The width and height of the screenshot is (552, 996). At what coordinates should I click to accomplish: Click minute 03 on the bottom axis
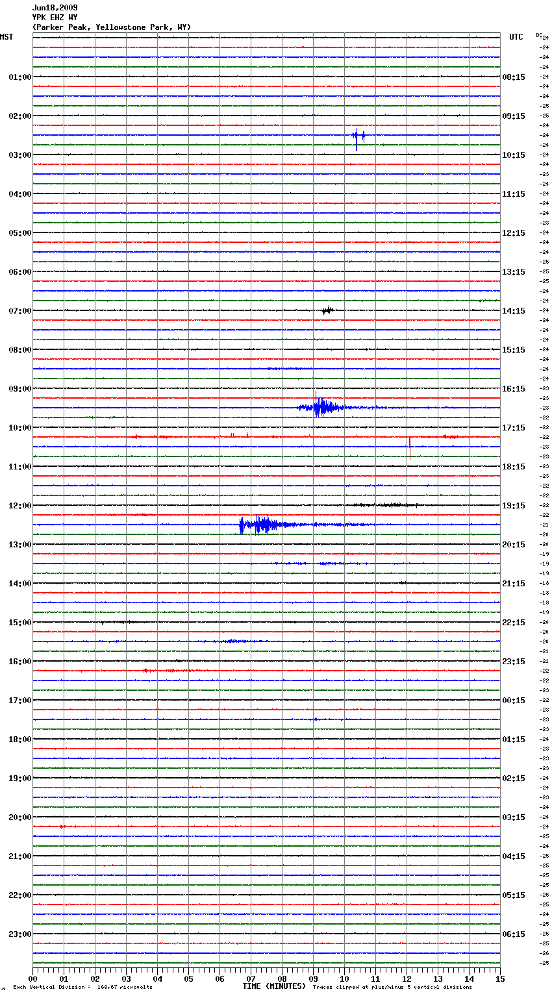(x=126, y=979)
